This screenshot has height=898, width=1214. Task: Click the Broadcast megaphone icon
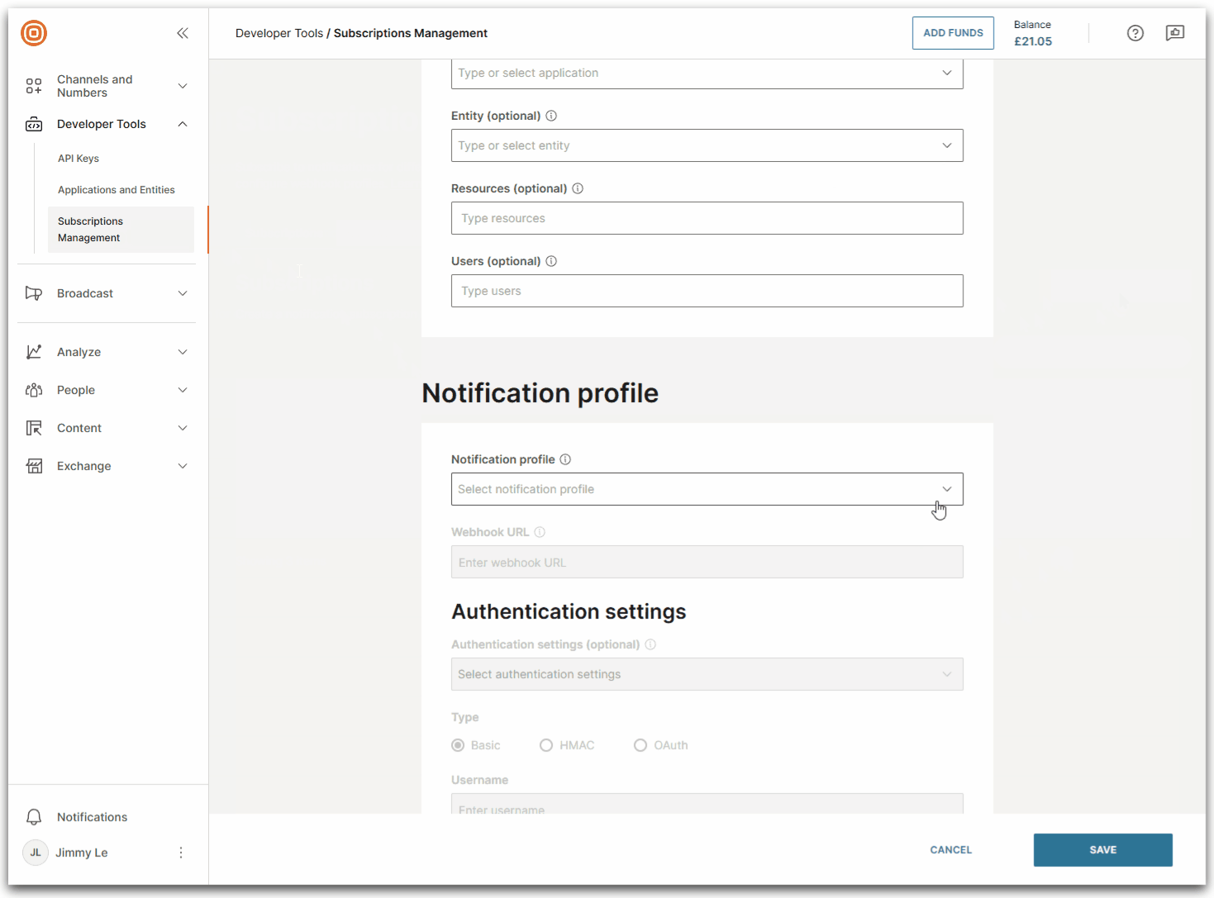pos(34,293)
